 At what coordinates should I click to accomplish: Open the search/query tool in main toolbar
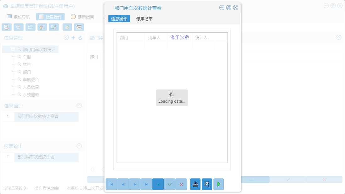[6, 27]
